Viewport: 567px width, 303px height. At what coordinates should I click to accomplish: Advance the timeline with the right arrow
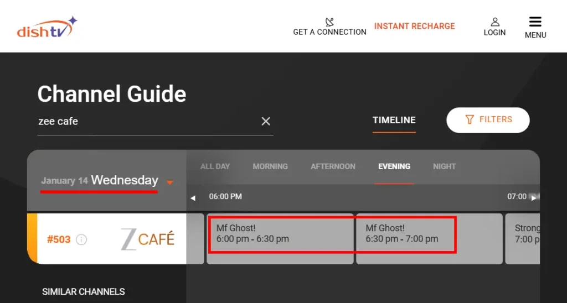[534, 197]
